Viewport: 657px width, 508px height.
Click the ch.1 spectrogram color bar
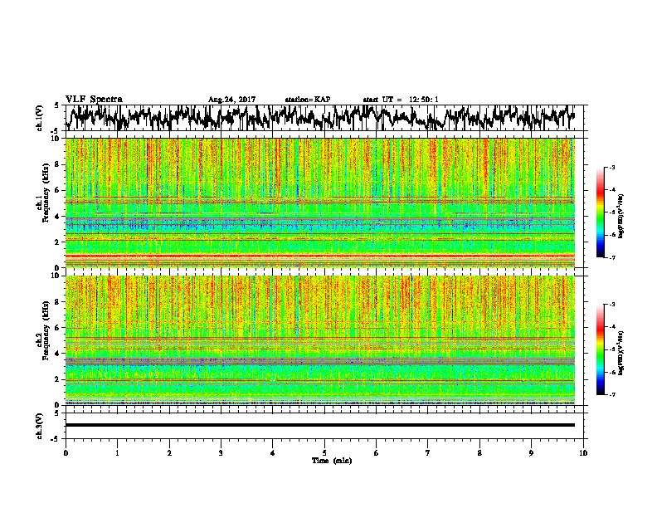pos(600,212)
